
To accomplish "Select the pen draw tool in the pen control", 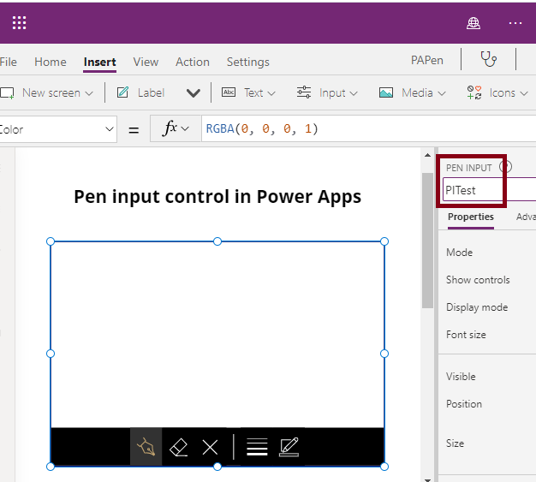I will pyautogui.click(x=146, y=446).
